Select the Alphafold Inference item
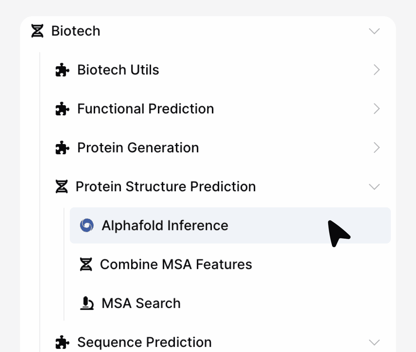This screenshot has height=352, width=416. [x=165, y=225]
